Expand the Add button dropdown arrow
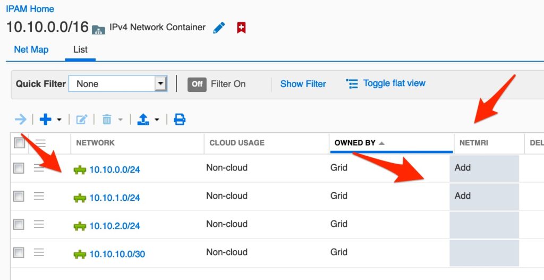The height and width of the screenshot is (280, 544). pyautogui.click(x=59, y=120)
